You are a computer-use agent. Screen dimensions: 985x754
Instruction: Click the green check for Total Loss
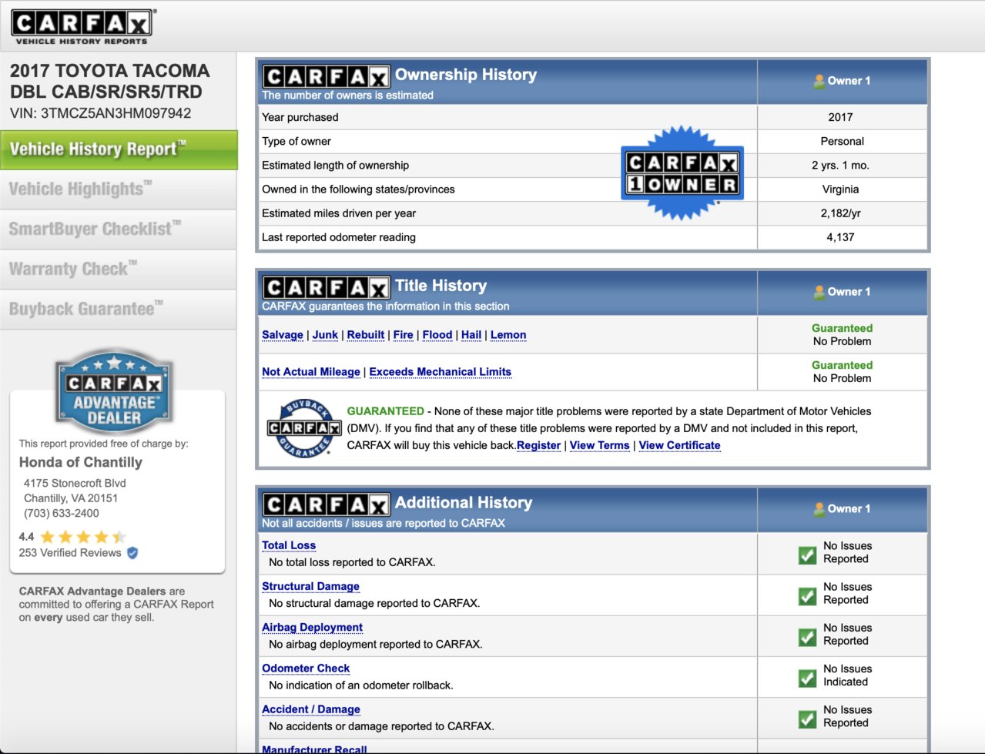(807, 555)
